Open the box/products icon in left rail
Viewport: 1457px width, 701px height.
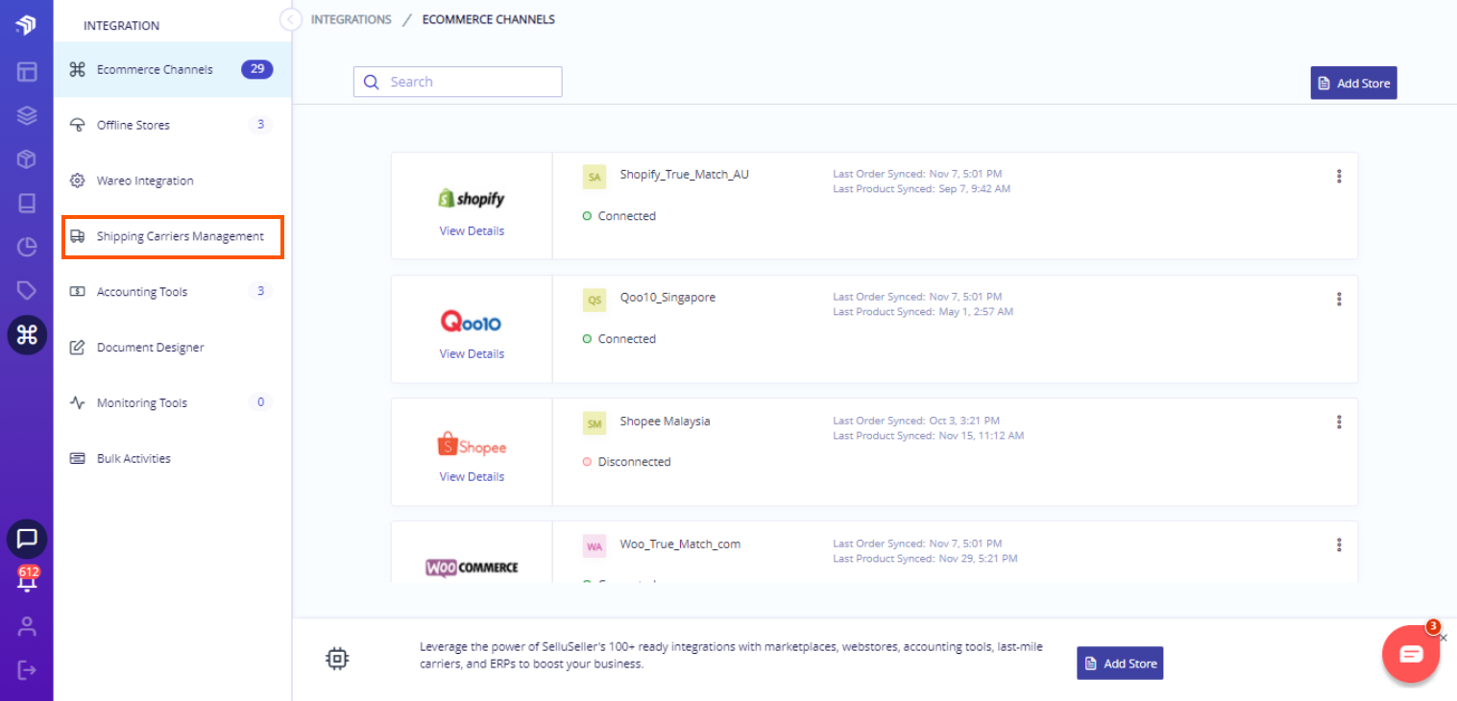[x=27, y=159]
